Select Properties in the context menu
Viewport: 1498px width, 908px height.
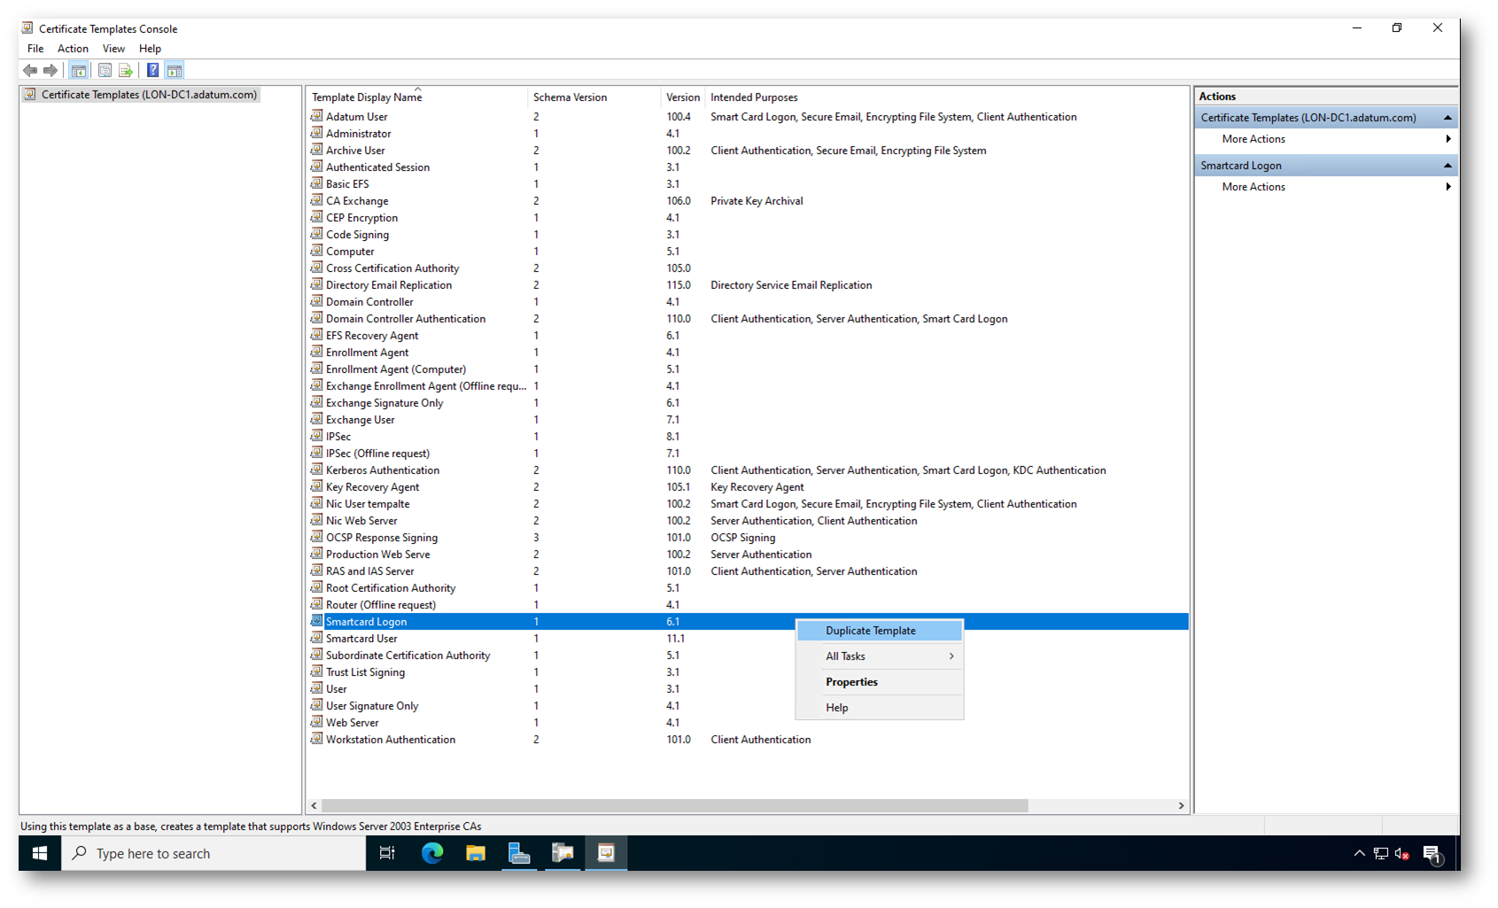[851, 682]
